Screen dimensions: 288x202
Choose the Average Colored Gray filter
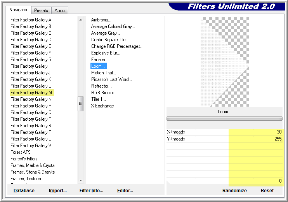click(113, 26)
